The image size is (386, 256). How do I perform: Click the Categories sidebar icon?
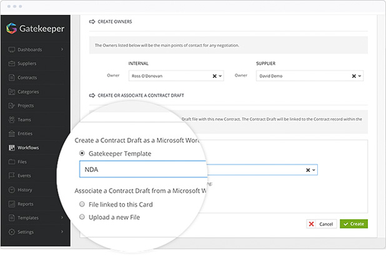(x=11, y=92)
